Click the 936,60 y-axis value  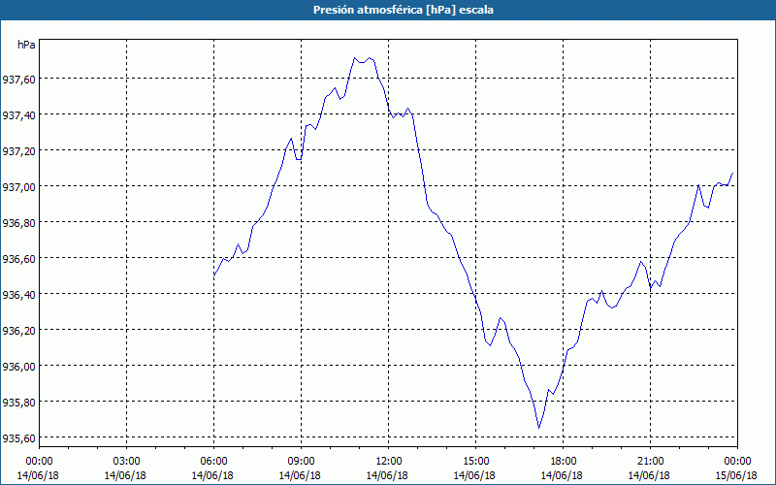(18, 259)
